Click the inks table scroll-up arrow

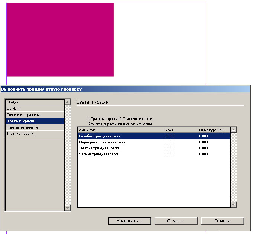[x=234, y=130]
